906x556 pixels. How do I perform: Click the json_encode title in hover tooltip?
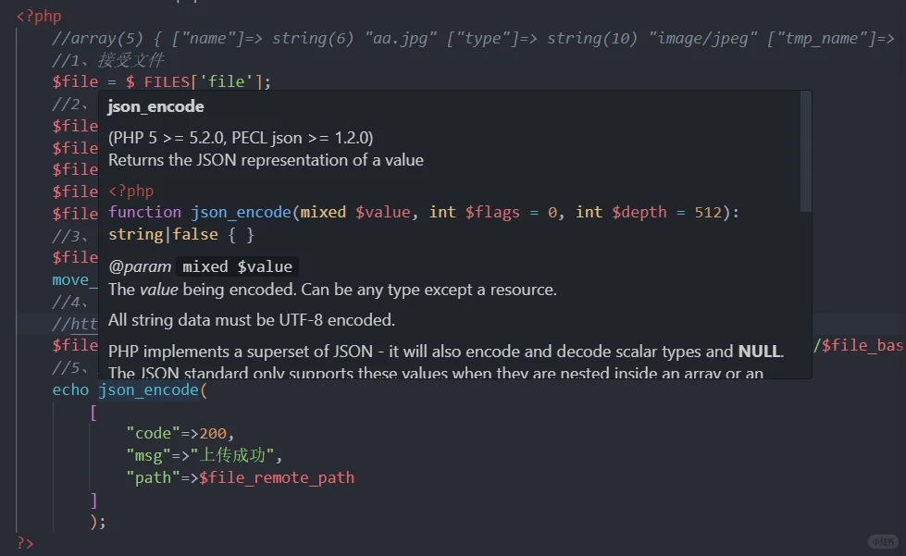point(156,106)
